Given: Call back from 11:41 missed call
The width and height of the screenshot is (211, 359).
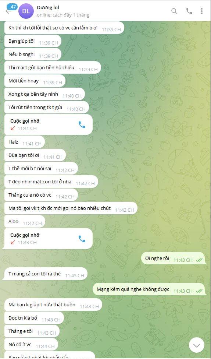Looking at the screenshot, I should click(82, 124).
